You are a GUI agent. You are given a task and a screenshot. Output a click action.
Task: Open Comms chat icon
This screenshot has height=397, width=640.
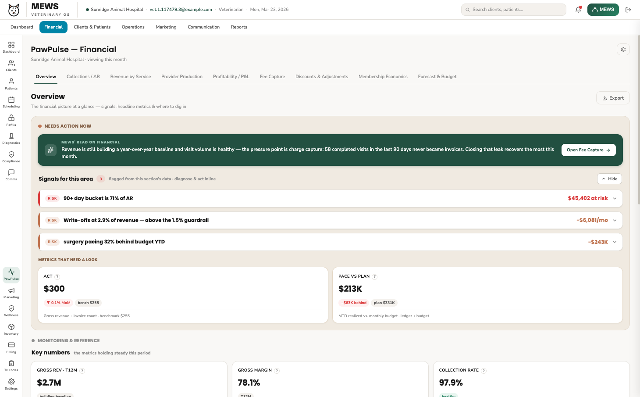click(11, 175)
